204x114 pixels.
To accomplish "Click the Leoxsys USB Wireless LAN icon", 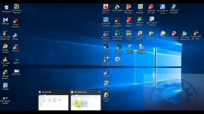I will click(5, 35).
